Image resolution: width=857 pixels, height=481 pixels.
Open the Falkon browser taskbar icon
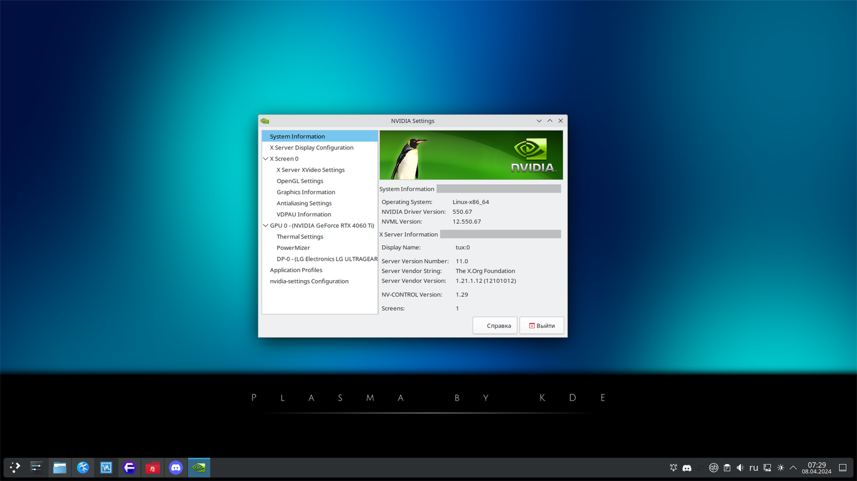pos(83,467)
